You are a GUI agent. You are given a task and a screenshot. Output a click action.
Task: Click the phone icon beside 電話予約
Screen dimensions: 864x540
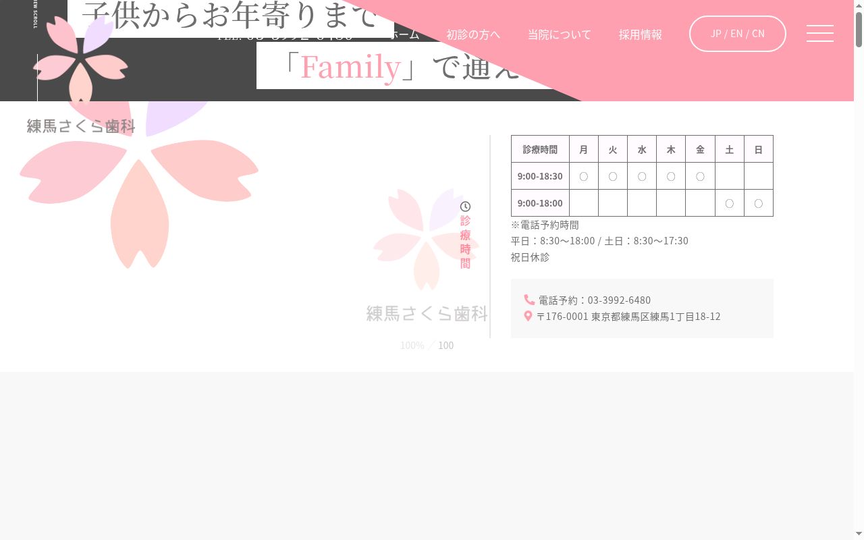529,300
